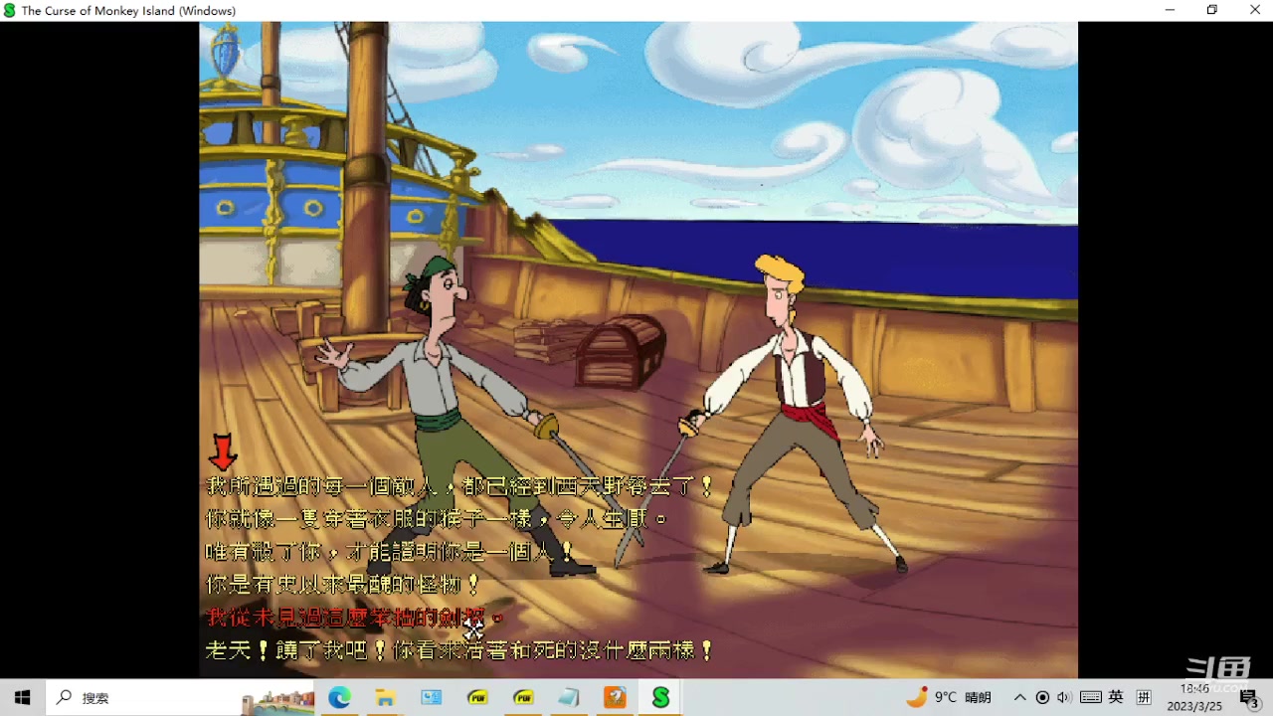Open the volume speaker control
Viewport: 1273px width, 716px height.
click(x=1064, y=698)
